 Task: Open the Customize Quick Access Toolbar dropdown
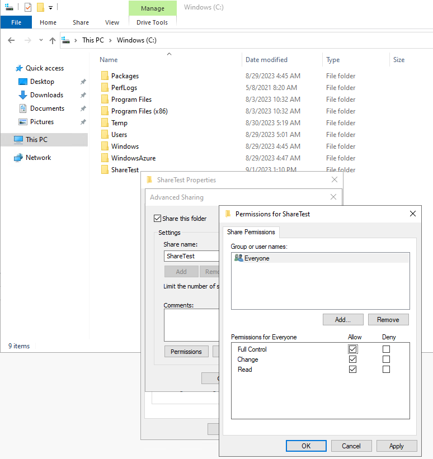(x=51, y=8)
